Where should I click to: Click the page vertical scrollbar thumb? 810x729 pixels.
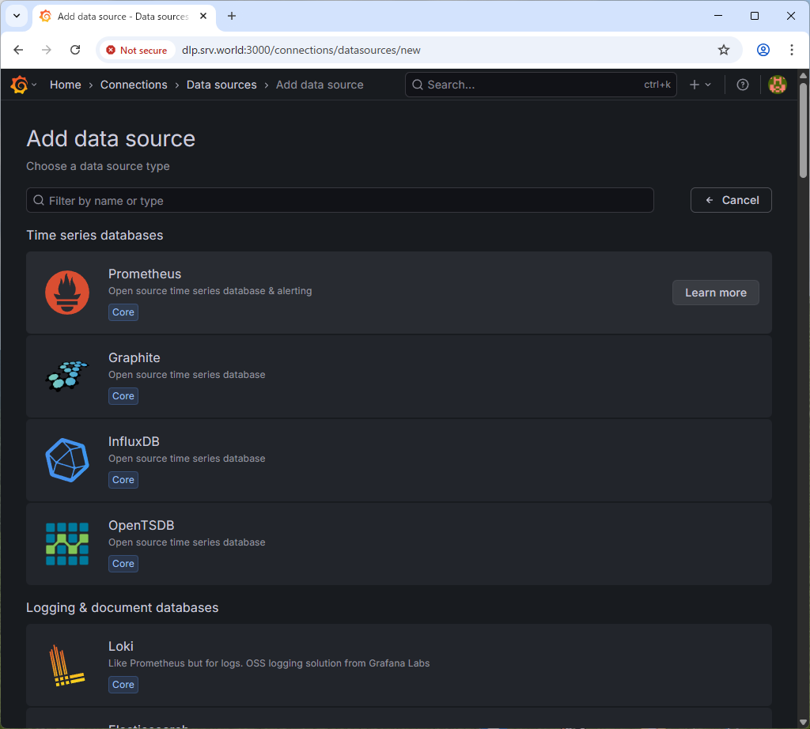[x=804, y=129]
